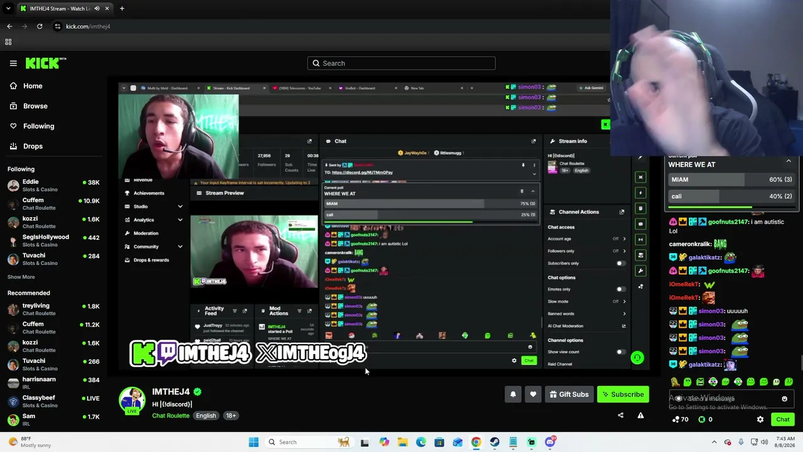Open Moderation in stream dashboard sidebar

[146, 233]
